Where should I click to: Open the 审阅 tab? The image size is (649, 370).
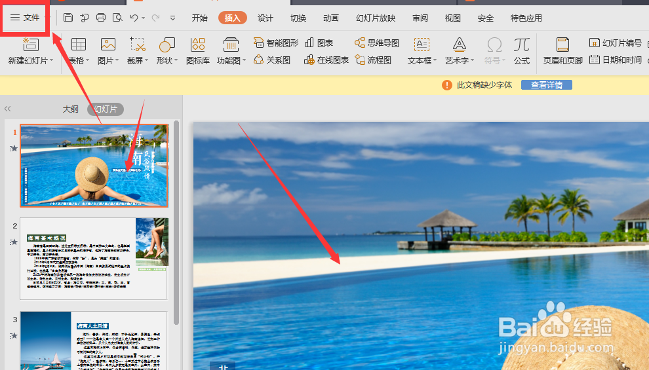[420, 18]
